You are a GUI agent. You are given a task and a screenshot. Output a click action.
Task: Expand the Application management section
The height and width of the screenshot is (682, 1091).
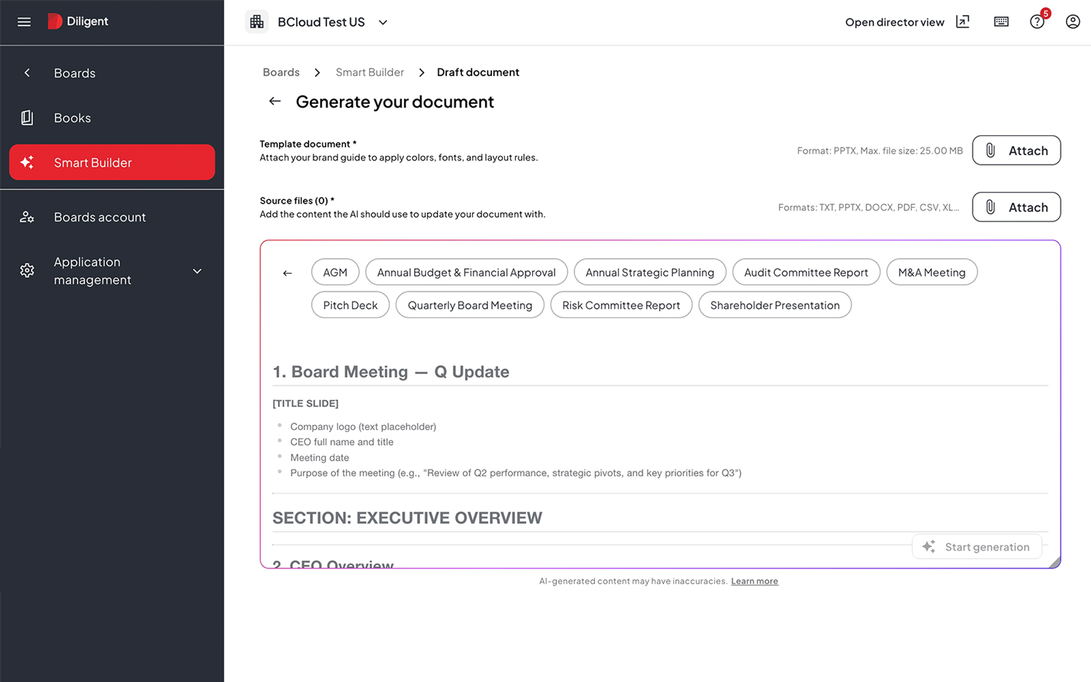pyautogui.click(x=197, y=271)
